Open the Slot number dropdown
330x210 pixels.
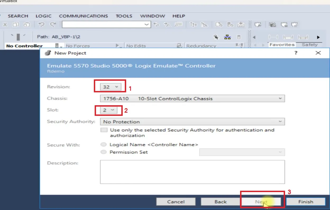tap(108, 110)
